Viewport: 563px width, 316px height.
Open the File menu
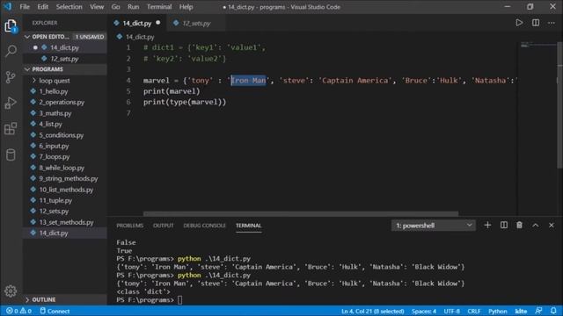click(25, 7)
